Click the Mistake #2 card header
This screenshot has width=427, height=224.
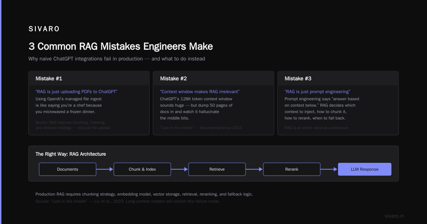point(213,78)
